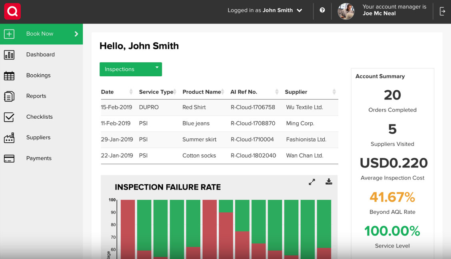Viewport: 451px width, 259px height.
Task: Expand the John Smith user menu
Action: click(x=299, y=11)
